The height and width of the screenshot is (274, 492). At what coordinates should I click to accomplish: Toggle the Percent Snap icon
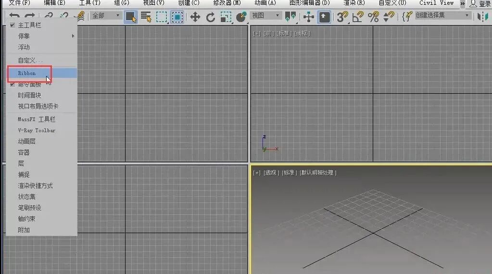click(x=373, y=17)
